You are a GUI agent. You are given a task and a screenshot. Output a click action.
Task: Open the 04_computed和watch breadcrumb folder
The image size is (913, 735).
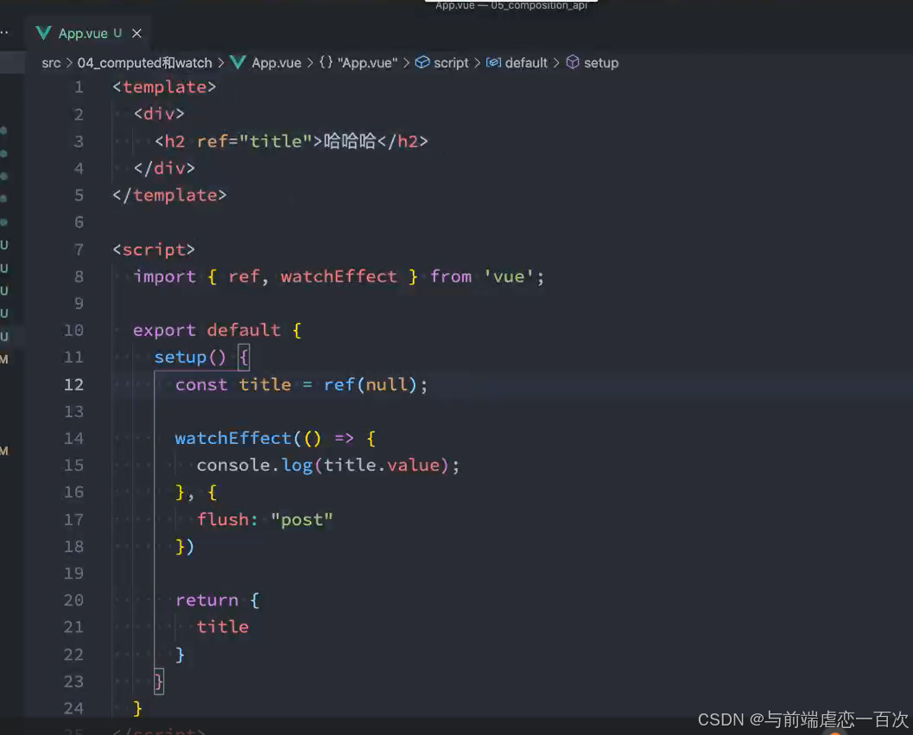coord(144,63)
